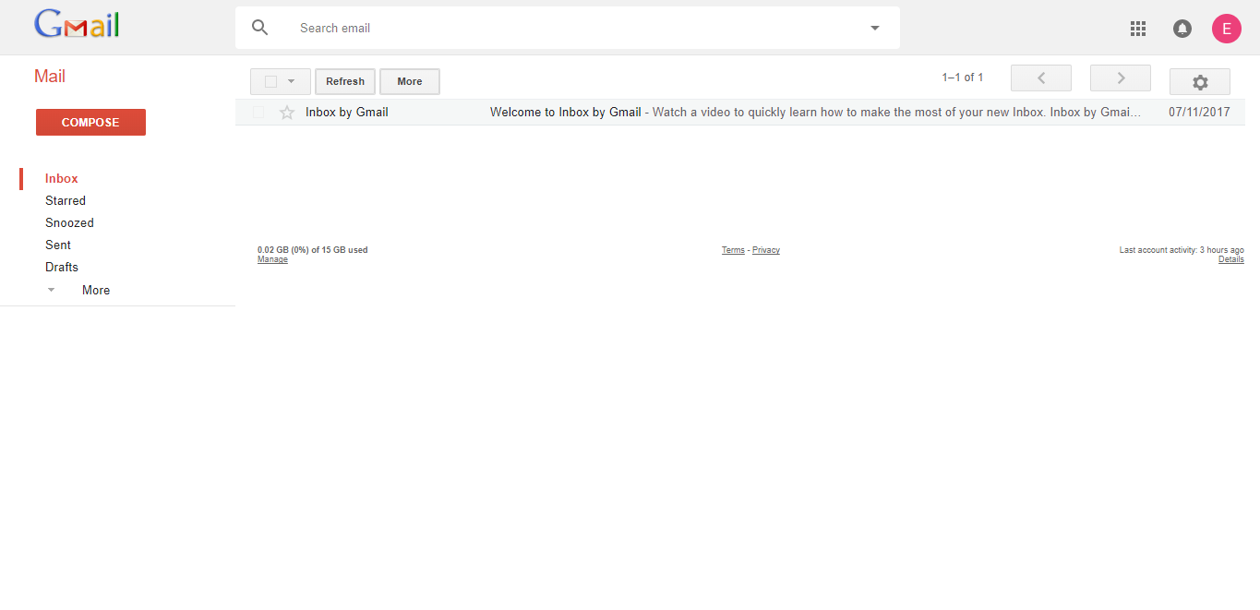Open search options dropdown arrow
The height and width of the screenshot is (610, 1260).
coord(875,28)
